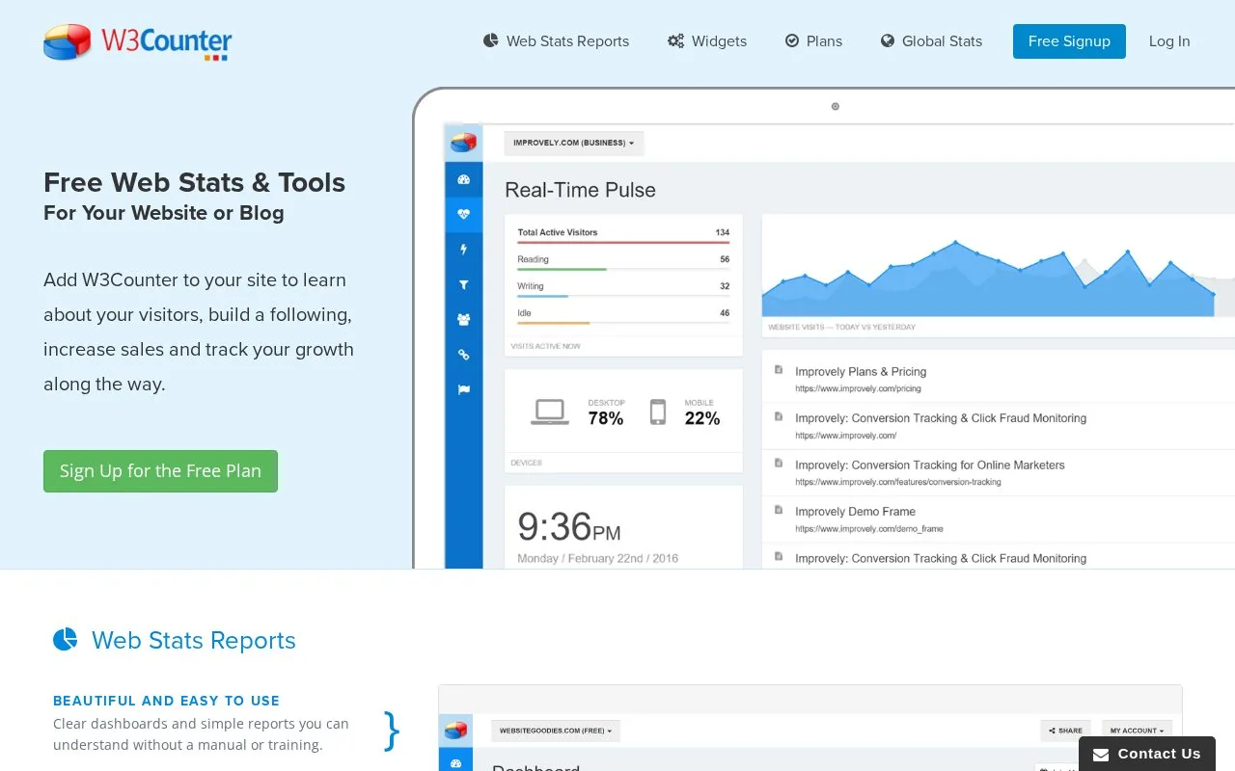
Task: Click the dashboard gauge sidebar icon
Action: point(463,179)
